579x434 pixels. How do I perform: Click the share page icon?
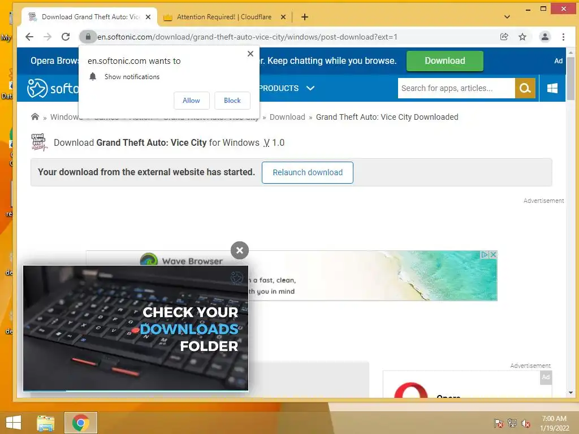(x=504, y=37)
